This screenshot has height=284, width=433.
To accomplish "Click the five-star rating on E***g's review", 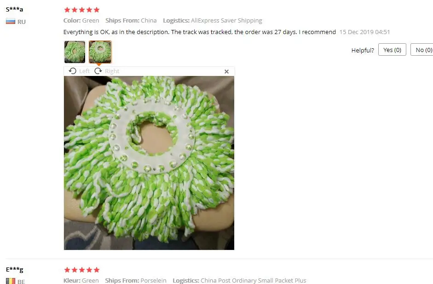I will [82, 270].
